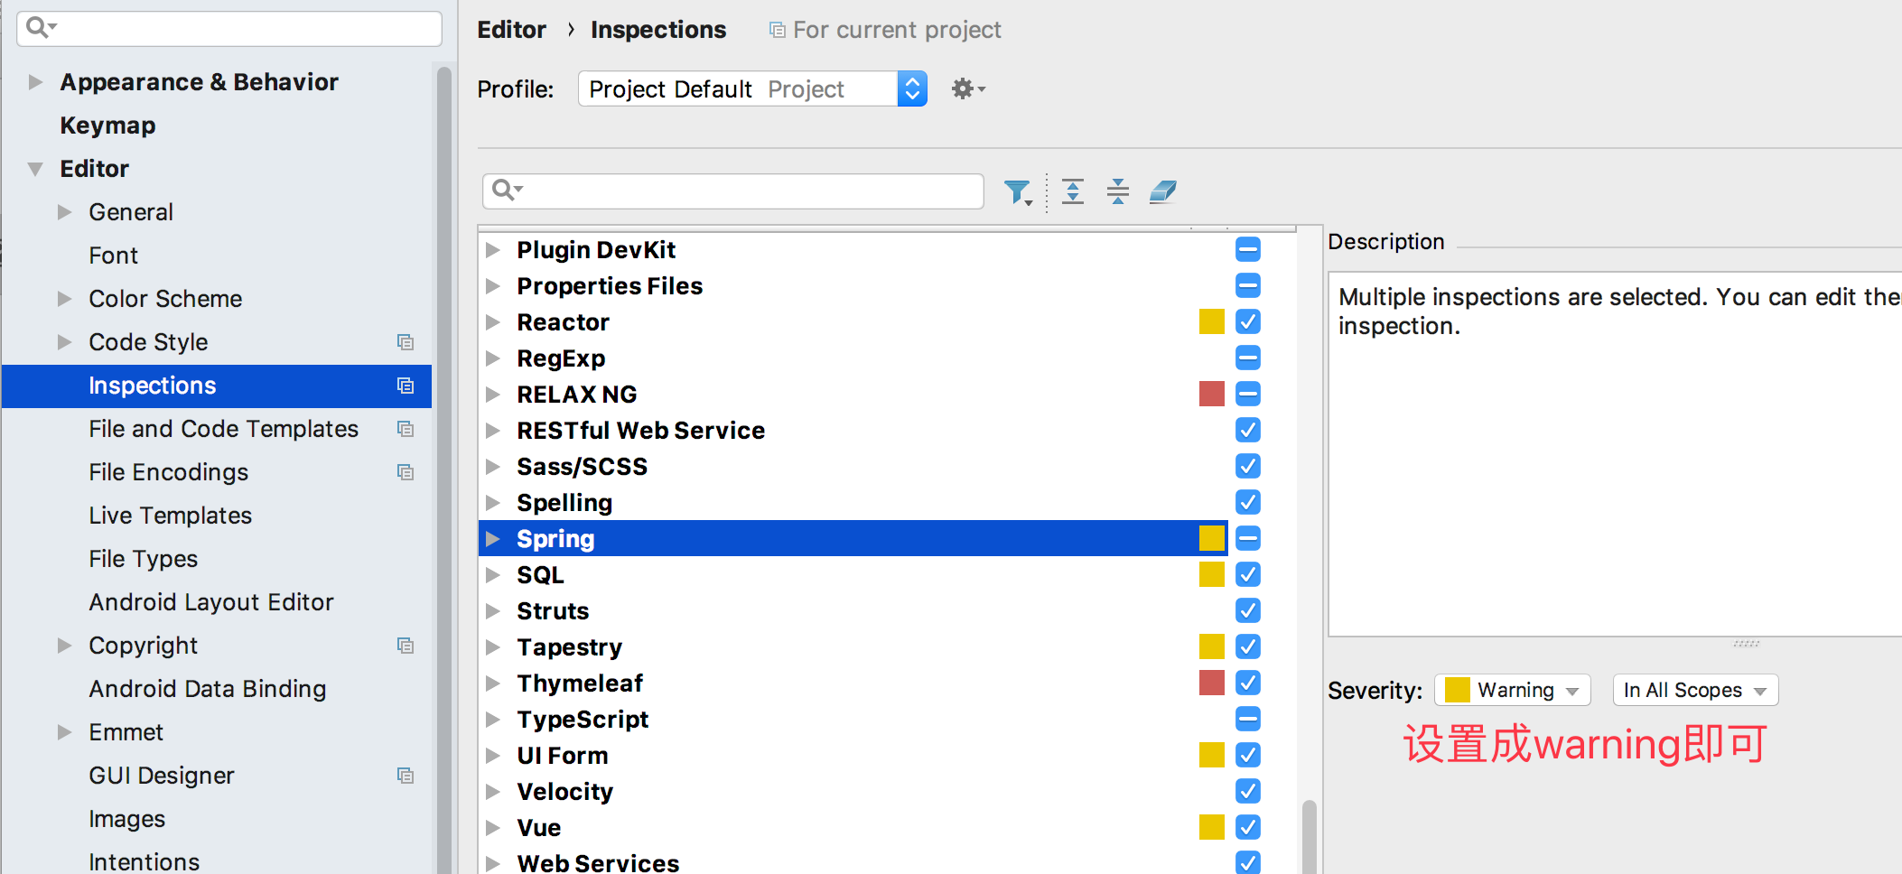
Task: Expand the Code Style node
Action: pos(64,342)
